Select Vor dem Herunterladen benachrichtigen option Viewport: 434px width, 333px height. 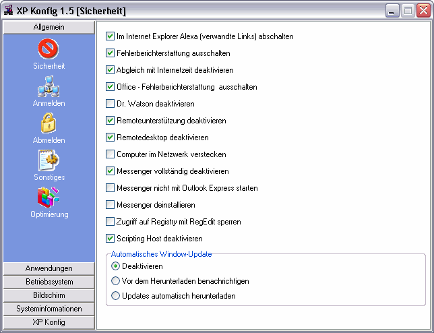click(115, 281)
